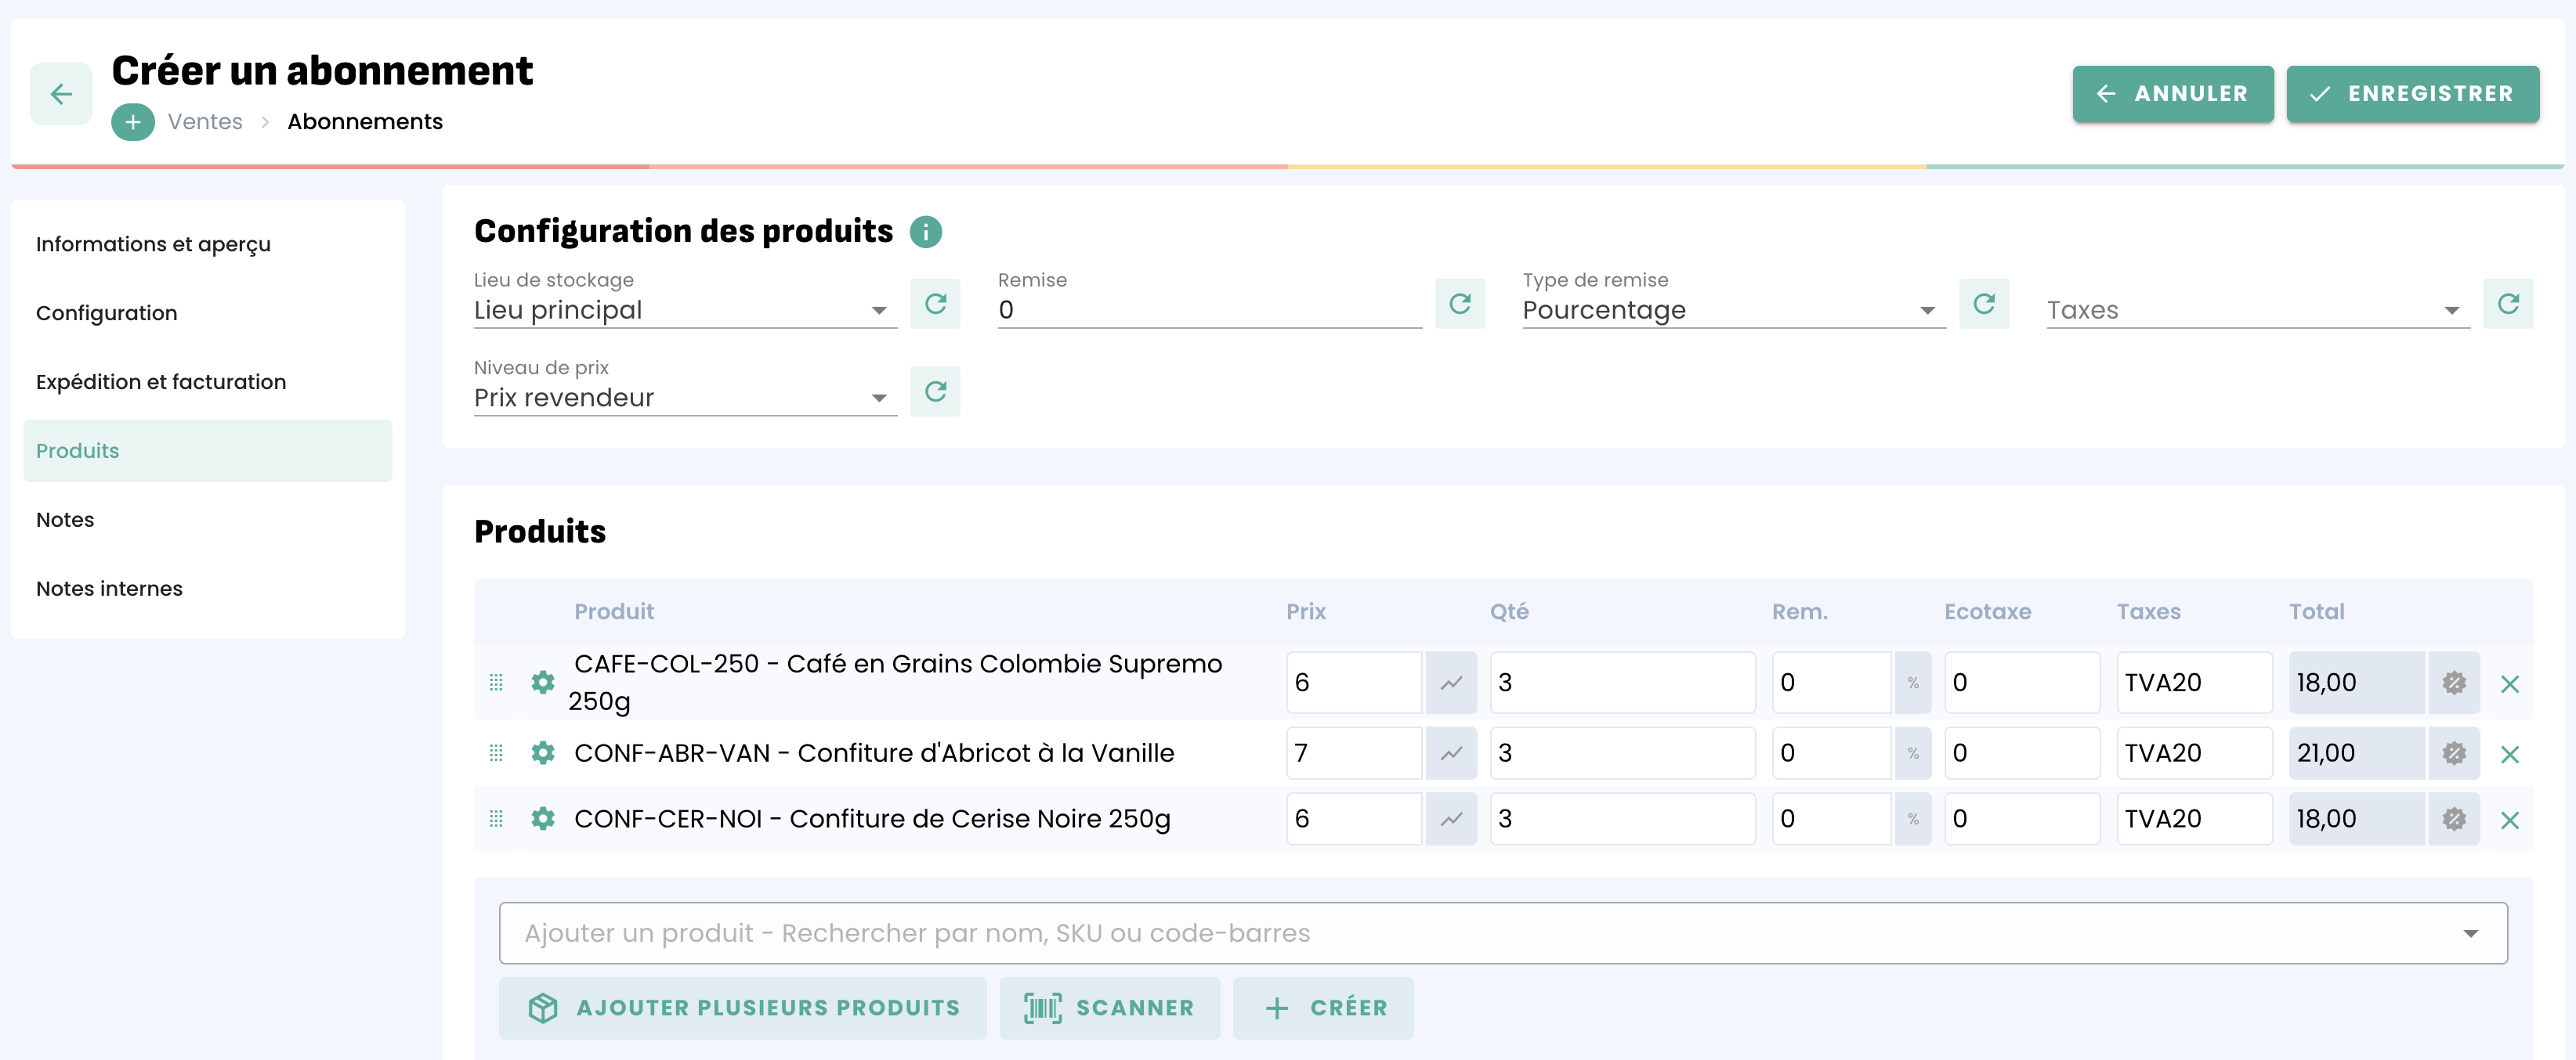Toggle percent discount type on CAFE-COL-250 row
2576x1060 pixels.
pos(1912,683)
